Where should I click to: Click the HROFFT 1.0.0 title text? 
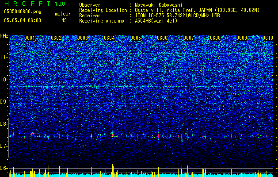[x=35, y=4]
